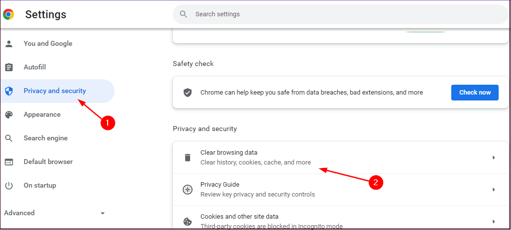
Task: Expand the Advanced section arrow
Action: 103,213
